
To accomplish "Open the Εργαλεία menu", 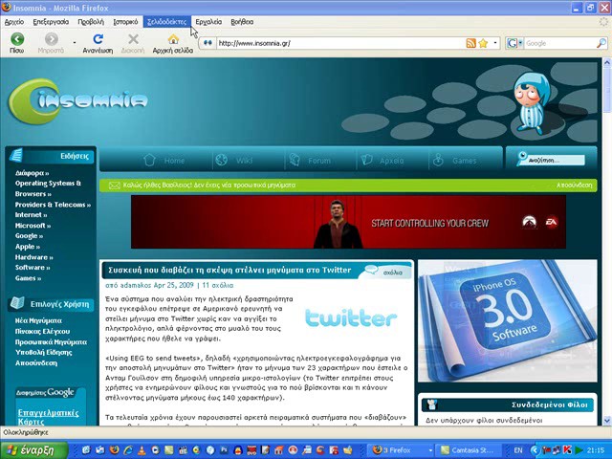I will coord(208,22).
